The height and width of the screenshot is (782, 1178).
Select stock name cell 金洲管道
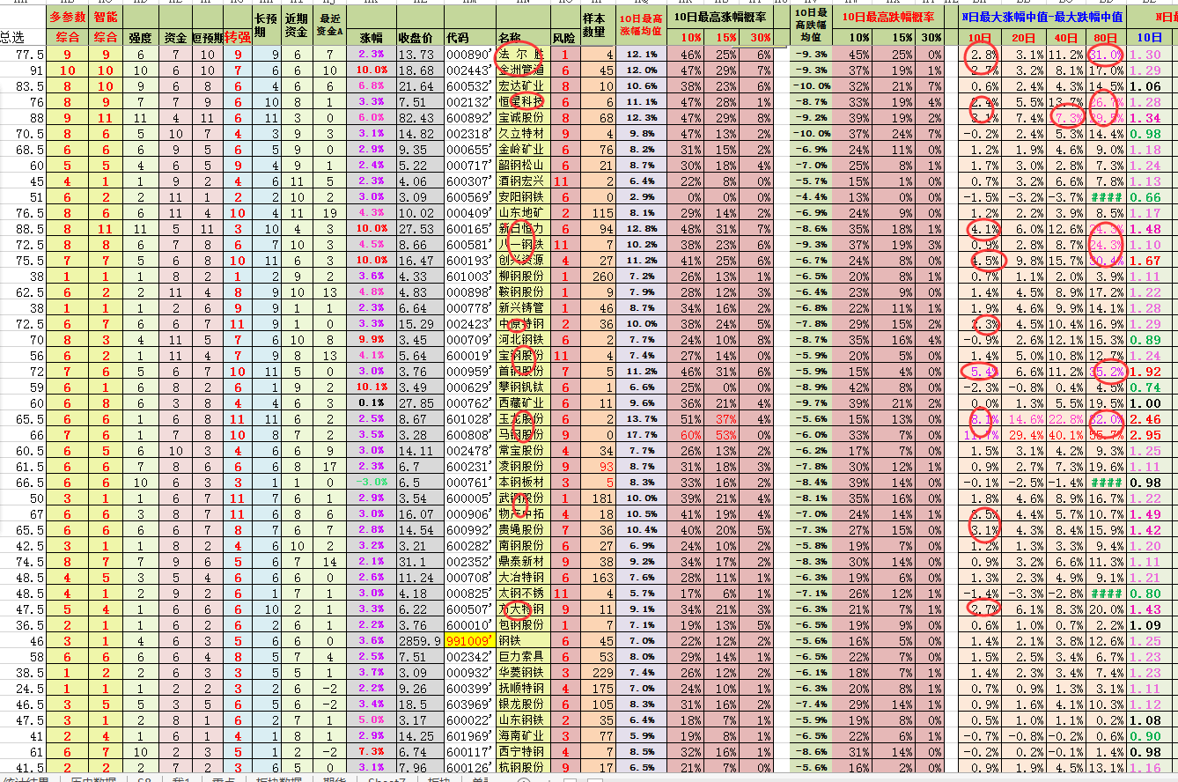(522, 70)
